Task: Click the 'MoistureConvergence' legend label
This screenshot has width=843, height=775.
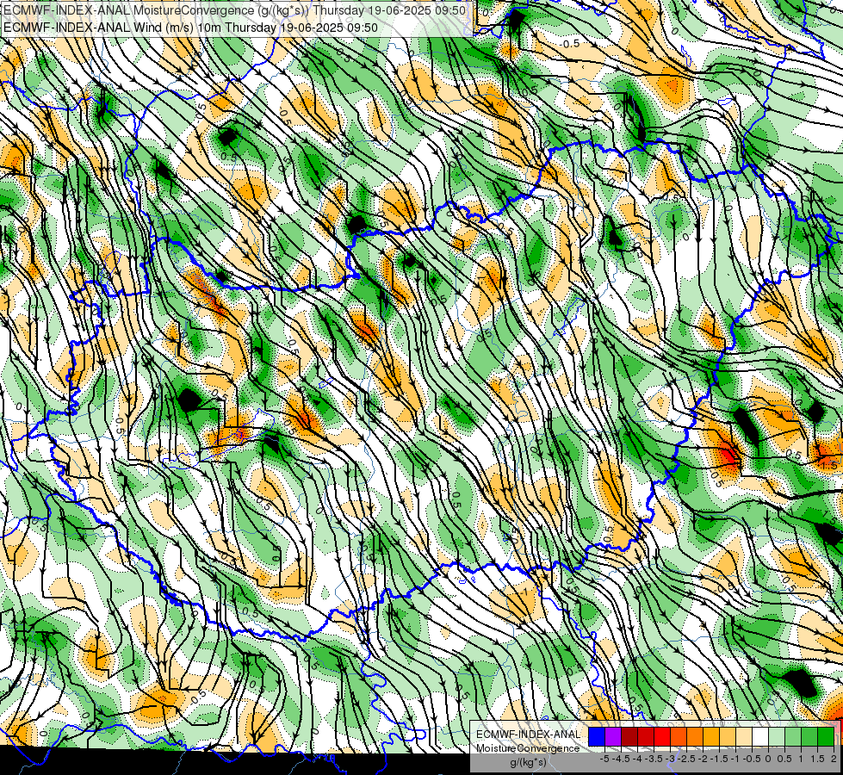Action: 528,748
